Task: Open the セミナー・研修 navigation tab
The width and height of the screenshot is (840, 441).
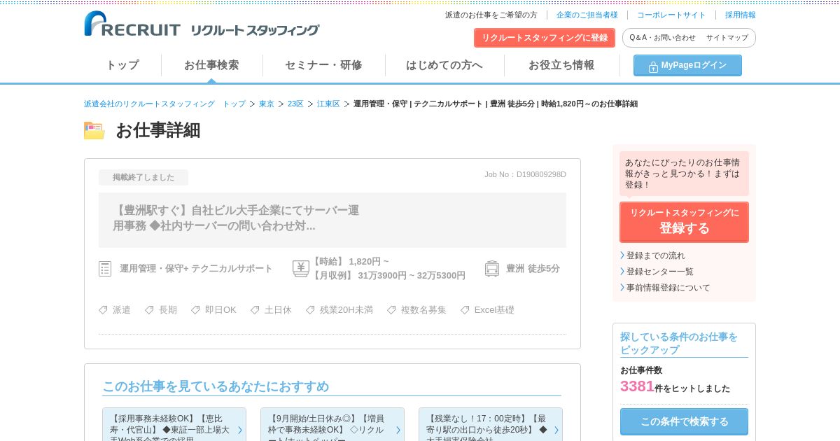Action: 323,65
